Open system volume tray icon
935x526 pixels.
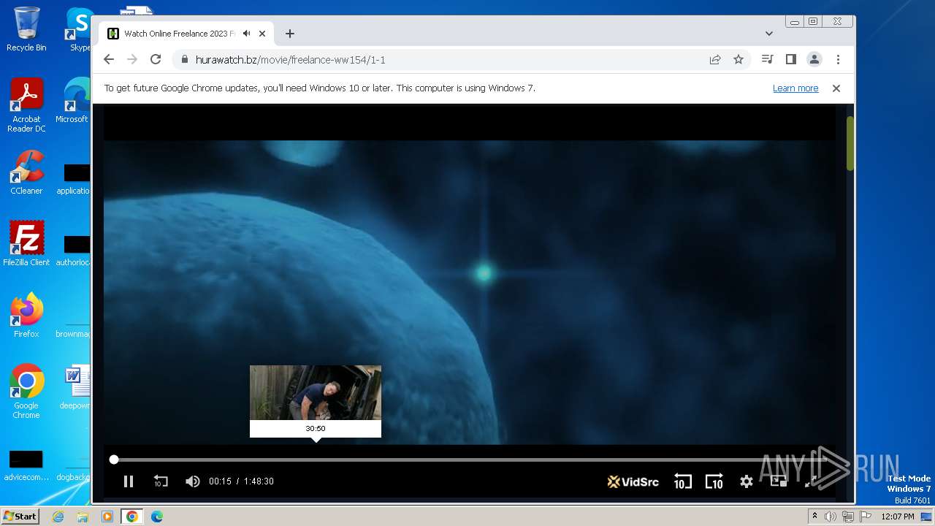[x=831, y=517]
